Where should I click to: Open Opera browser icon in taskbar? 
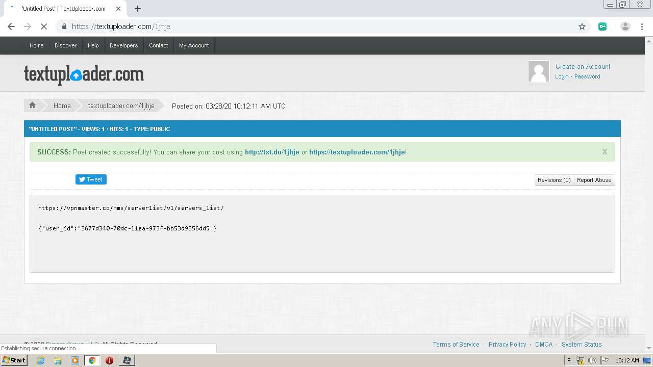click(109, 360)
